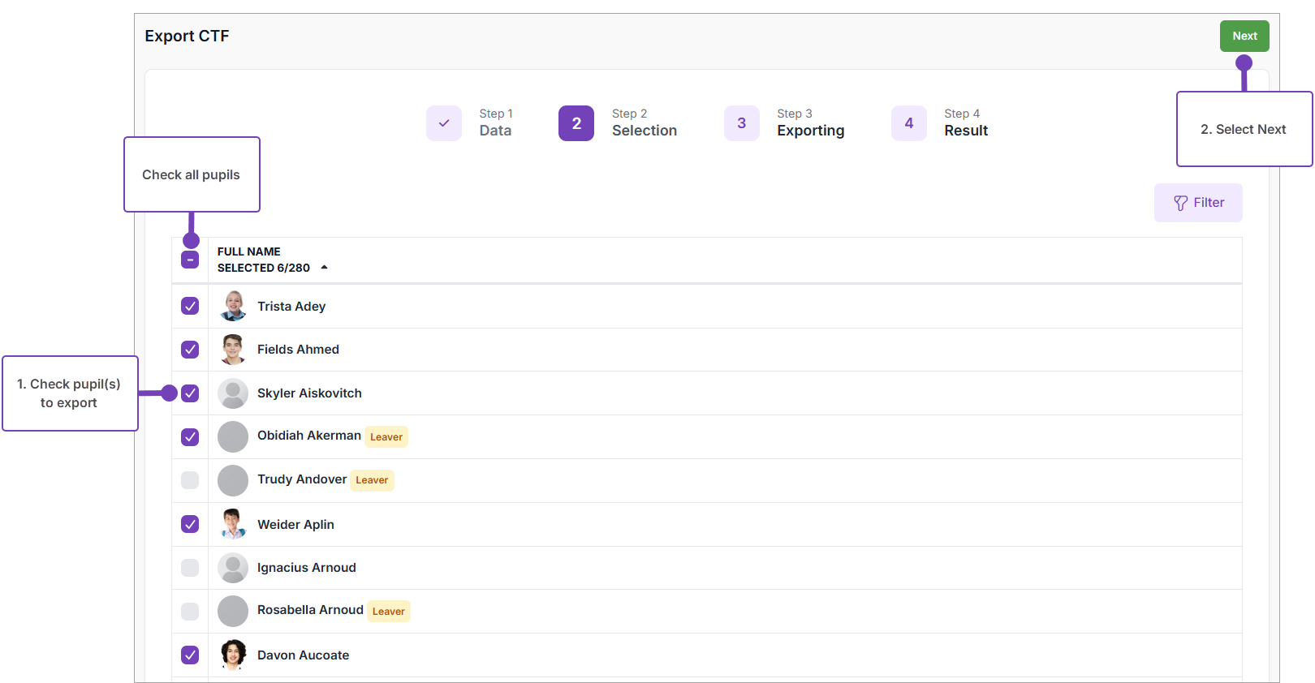Viewport: 1315px width, 683px height.
Task: Go to the Exporting step label
Action: (x=810, y=131)
